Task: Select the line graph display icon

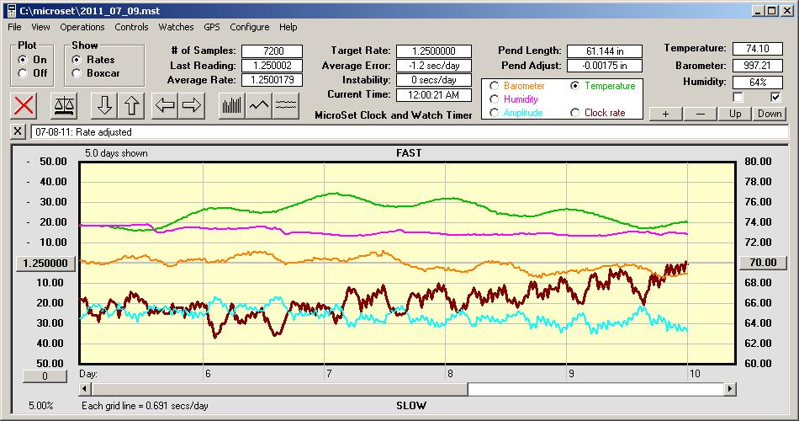Action: tap(259, 105)
